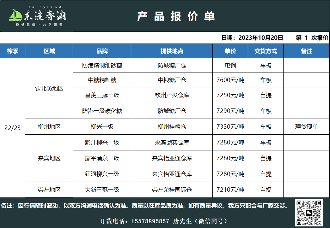Click the 单价 column header

point(230,51)
